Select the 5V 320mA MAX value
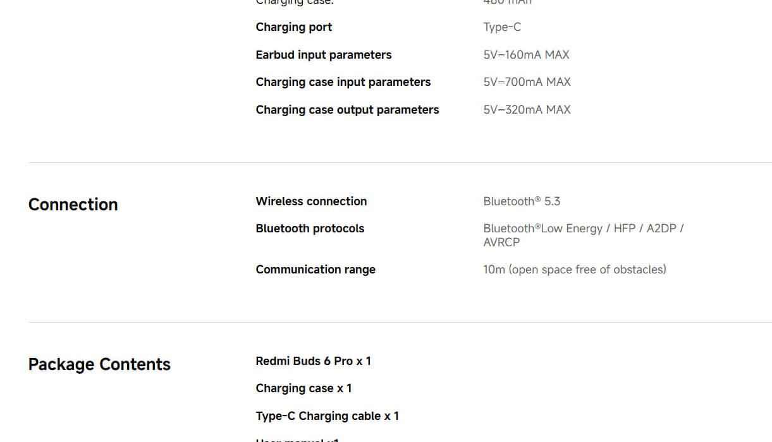 click(527, 110)
